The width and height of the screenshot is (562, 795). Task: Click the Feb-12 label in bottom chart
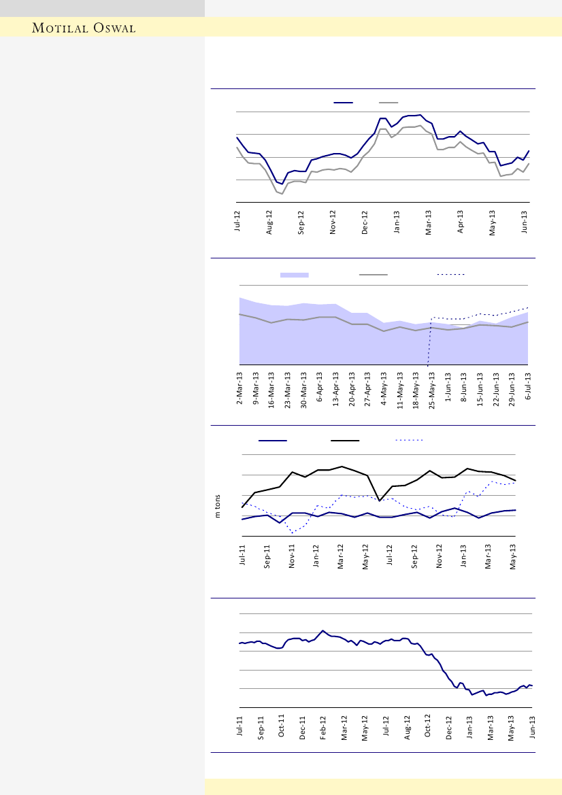point(323,728)
